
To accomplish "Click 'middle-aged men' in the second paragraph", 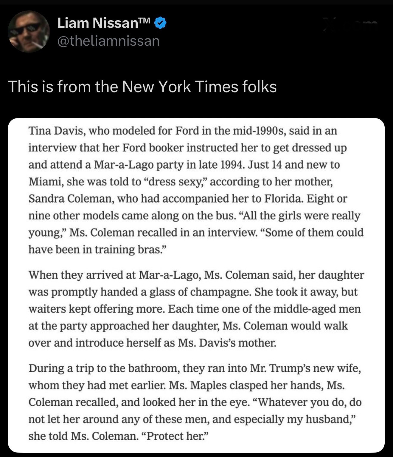I will 317,309.
